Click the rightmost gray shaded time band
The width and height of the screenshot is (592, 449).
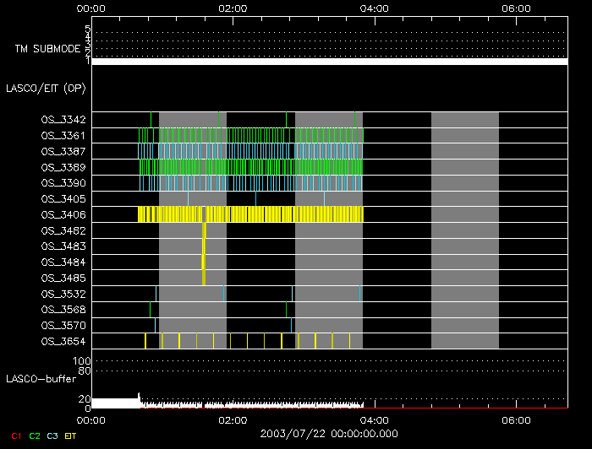click(464, 230)
